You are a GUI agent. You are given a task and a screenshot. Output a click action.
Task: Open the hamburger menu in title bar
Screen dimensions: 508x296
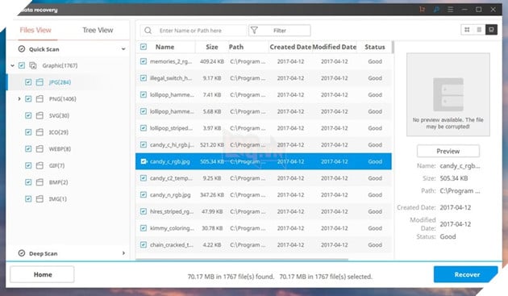point(450,10)
